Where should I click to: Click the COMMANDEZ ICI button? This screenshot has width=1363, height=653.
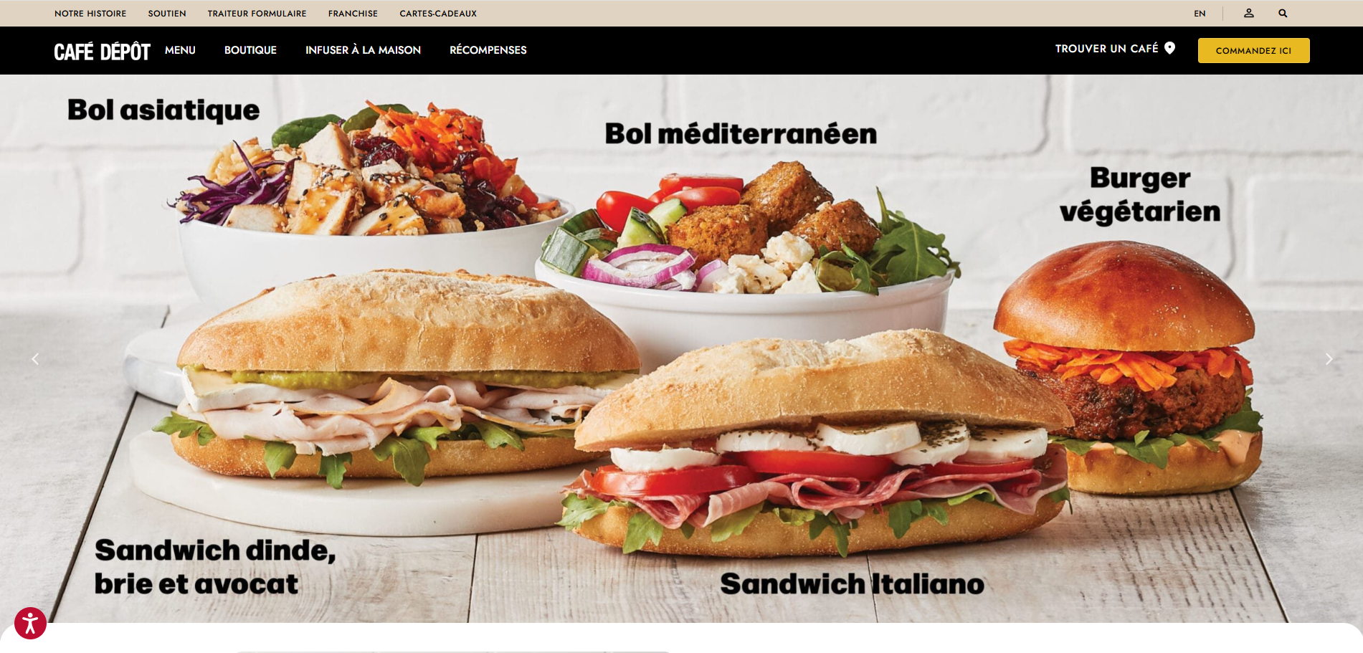point(1253,50)
